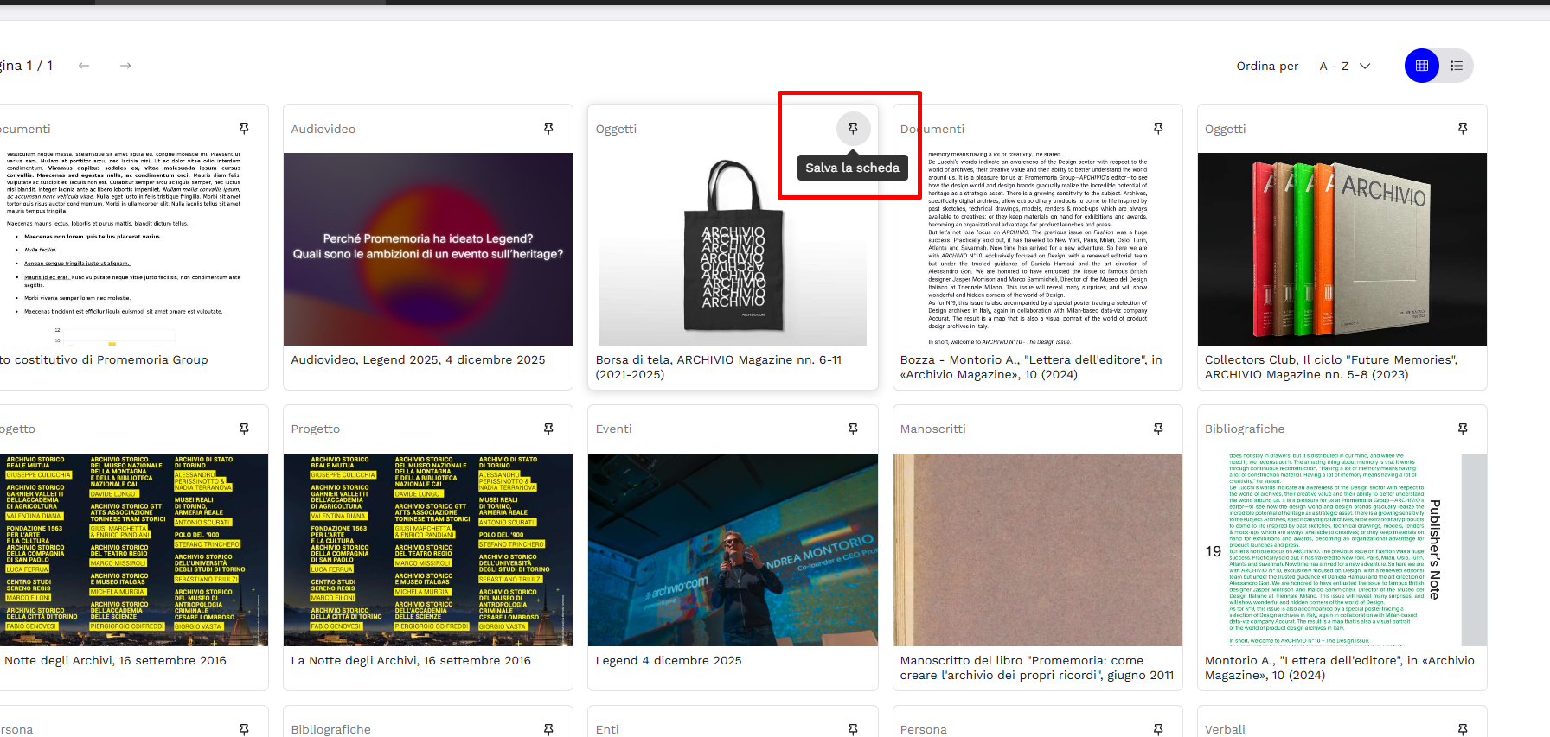Pin the Collectors Club Oggetti card

coord(1463,129)
